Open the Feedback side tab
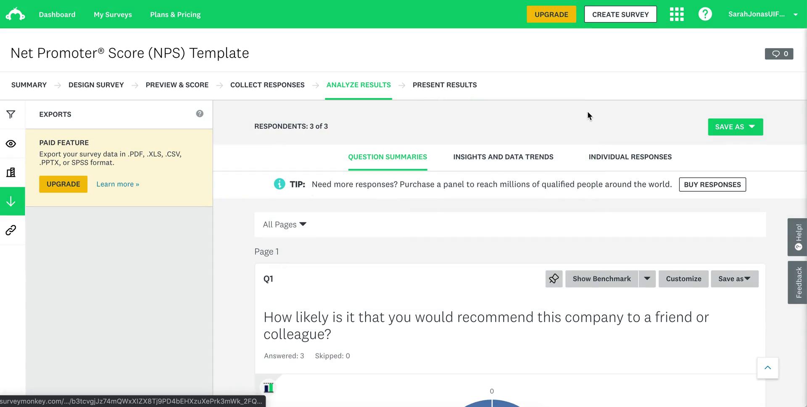The height and width of the screenshot is (407, 807). 797,282
